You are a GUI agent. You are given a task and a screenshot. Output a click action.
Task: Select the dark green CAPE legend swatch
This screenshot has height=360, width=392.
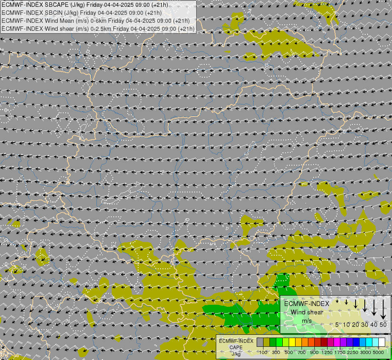coord(273,342)
